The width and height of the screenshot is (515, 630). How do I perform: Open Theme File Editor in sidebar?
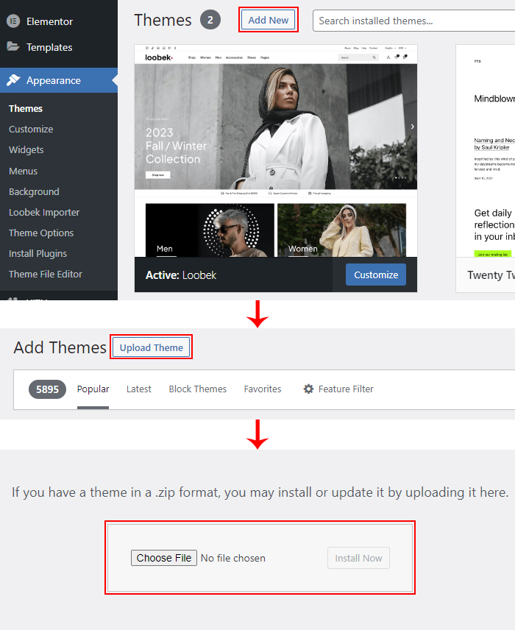(x=46, y=274)
